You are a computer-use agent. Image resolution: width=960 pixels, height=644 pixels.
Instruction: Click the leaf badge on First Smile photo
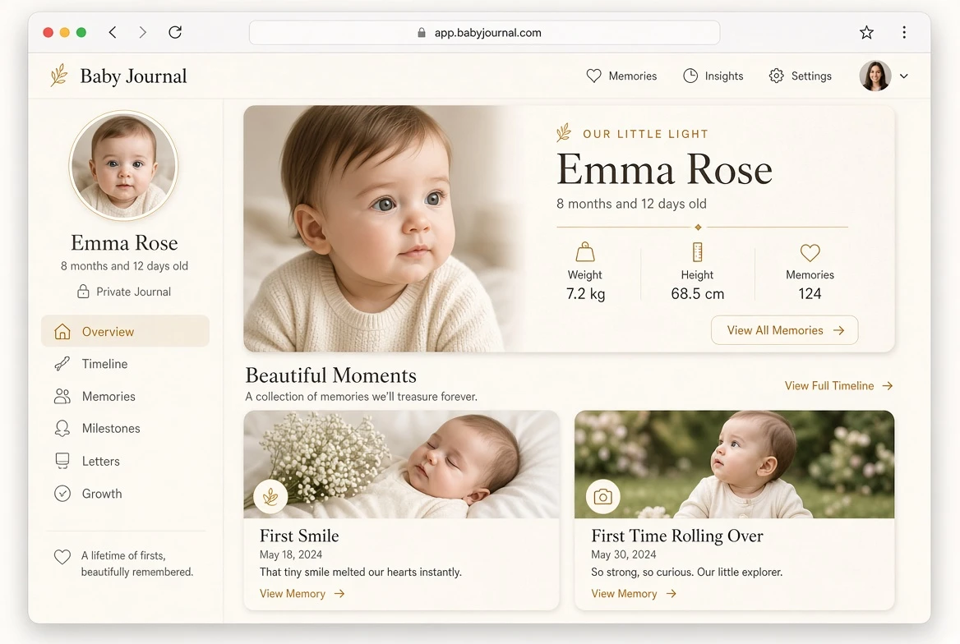tap(270, 496)
